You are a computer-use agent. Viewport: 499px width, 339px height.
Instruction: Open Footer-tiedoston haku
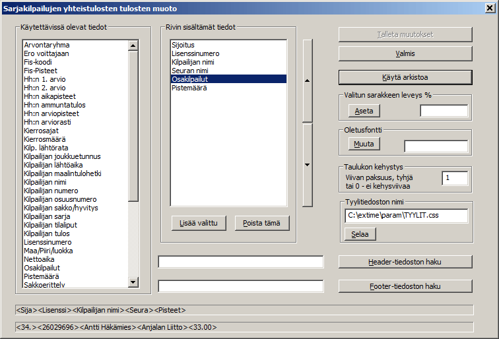pyautogui.click(x=405, y=286)
